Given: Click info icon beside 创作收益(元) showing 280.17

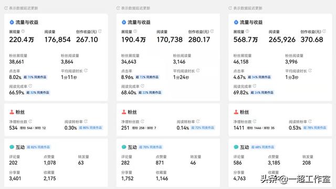Looking at the screenshot, I should pos(212,31).
